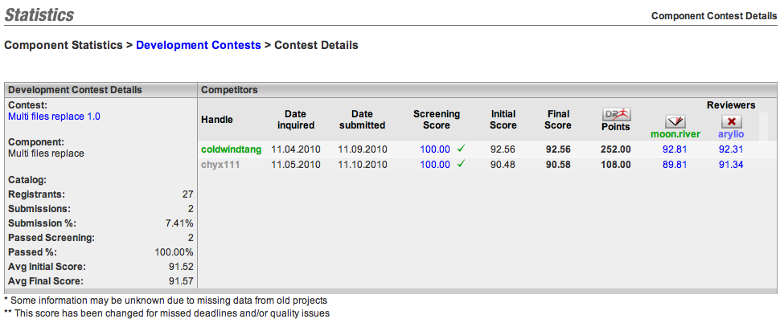Click the Development Contest Details header
Image resolution: width=780 pixels, height=323 pixels.
(75, 90)
